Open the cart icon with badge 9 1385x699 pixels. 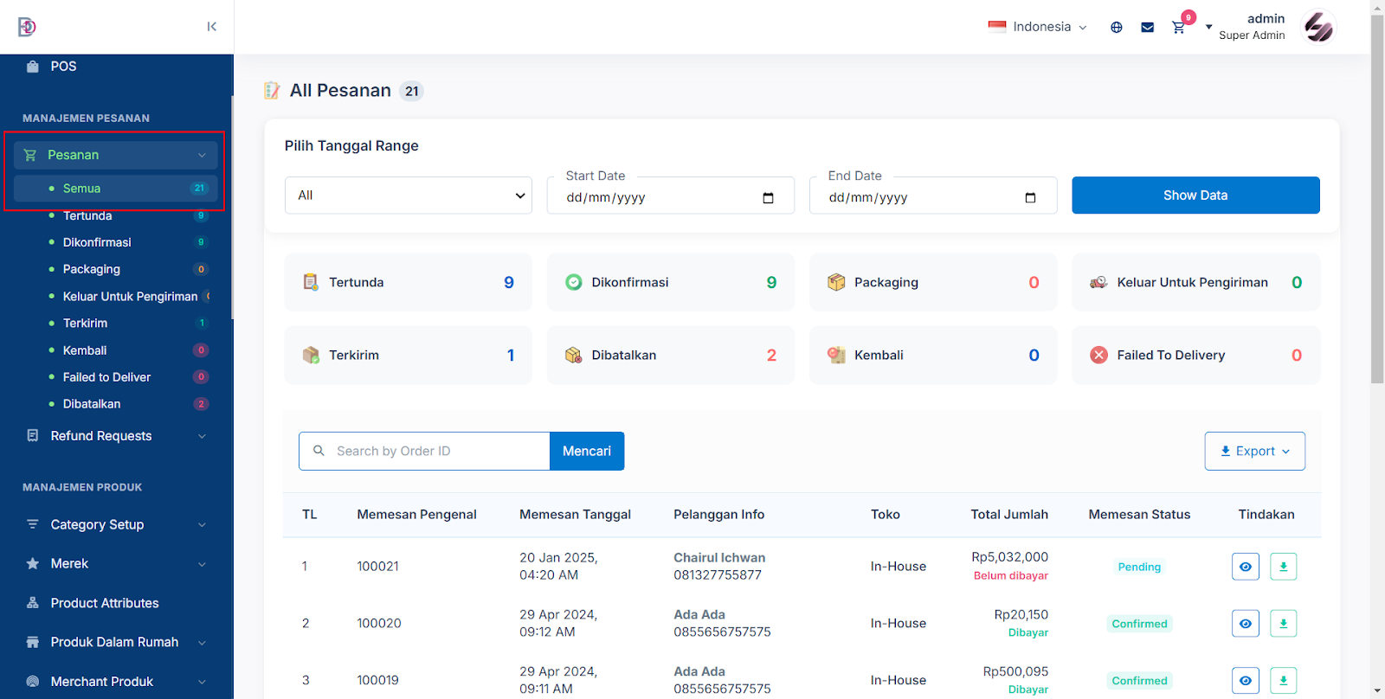pos(1179,28)
